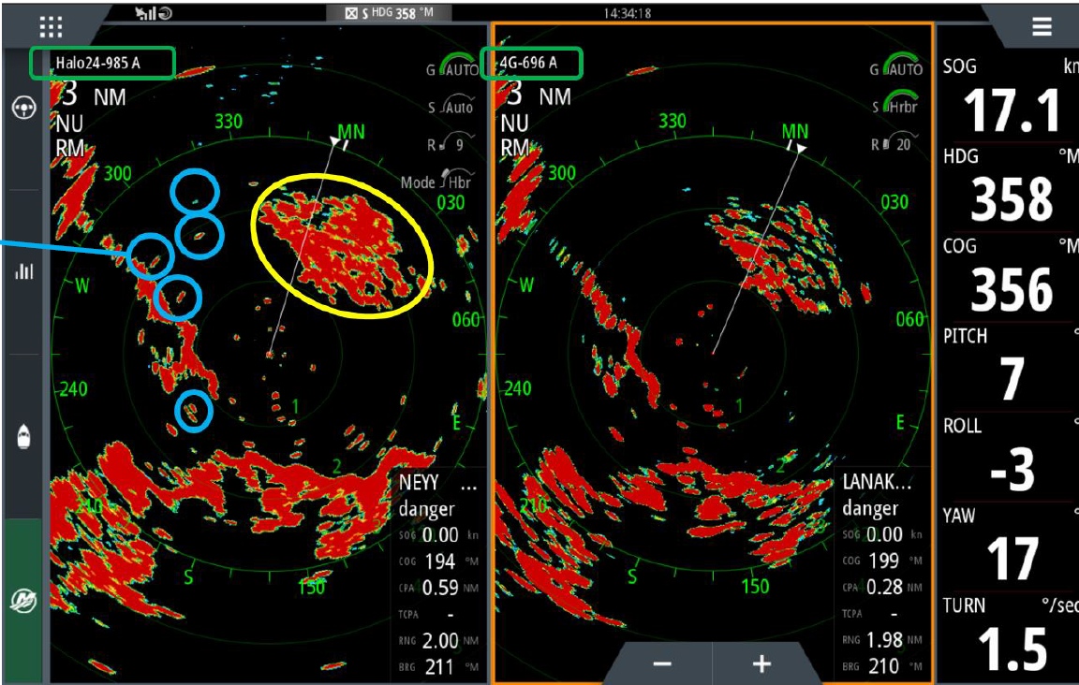Open Sea Hrbr setting on 4G radar

(897, 107)
